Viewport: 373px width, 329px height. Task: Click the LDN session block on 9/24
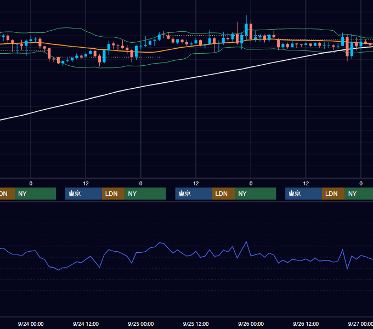[113, 194]
